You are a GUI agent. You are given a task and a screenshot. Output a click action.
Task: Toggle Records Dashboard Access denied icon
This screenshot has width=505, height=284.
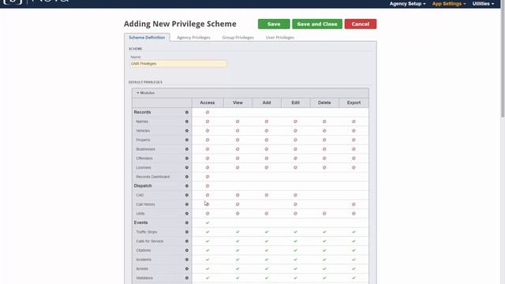tap(208, 177)
